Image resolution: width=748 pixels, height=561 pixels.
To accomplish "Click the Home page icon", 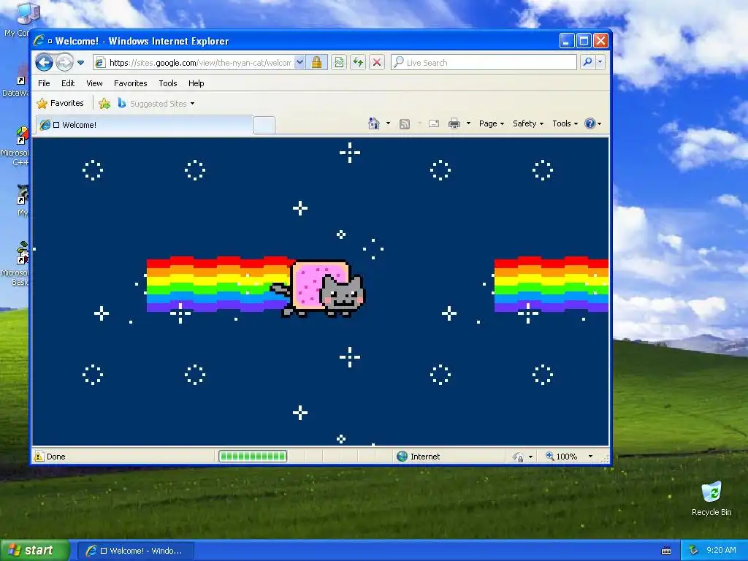I will pos(374,123).
